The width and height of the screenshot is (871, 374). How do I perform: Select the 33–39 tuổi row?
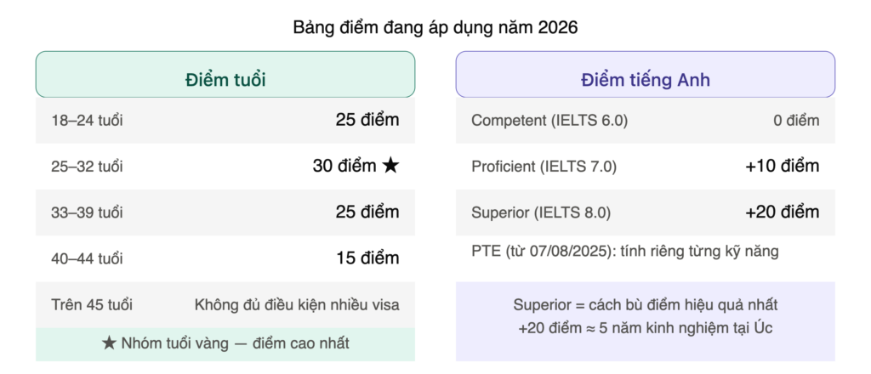(x=225, y=212)
